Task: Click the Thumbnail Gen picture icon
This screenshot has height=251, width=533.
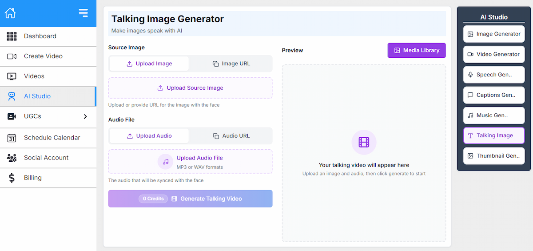Action: click(x=470, y=156)
